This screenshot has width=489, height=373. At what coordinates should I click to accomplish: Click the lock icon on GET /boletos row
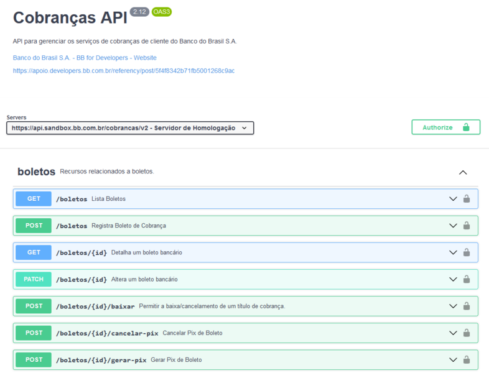click(x=466, y=199)
